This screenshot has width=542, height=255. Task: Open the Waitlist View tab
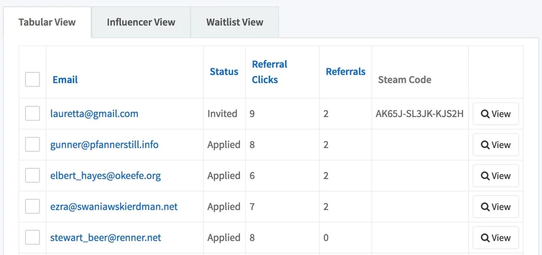coord(235,22)
